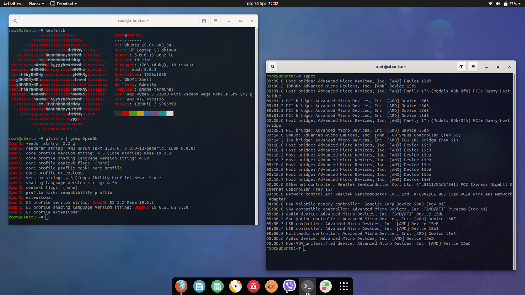Open Viber from the dock
The width and height of the screenshot is (525, 295).
[289, 286]
